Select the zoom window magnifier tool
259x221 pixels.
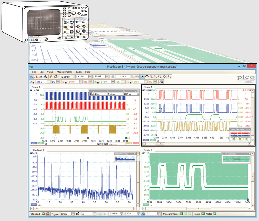(151, 77)
